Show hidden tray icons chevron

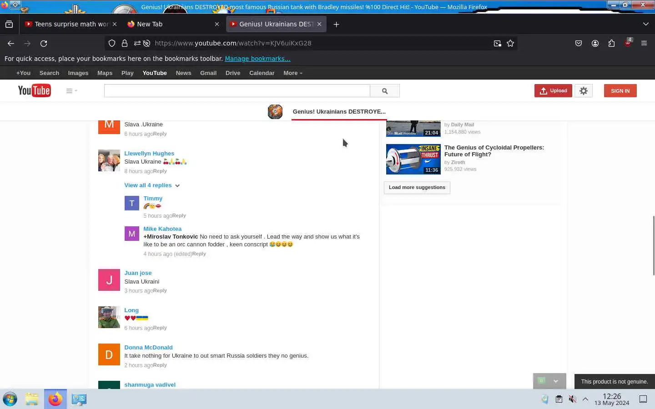tap(585, 399)
